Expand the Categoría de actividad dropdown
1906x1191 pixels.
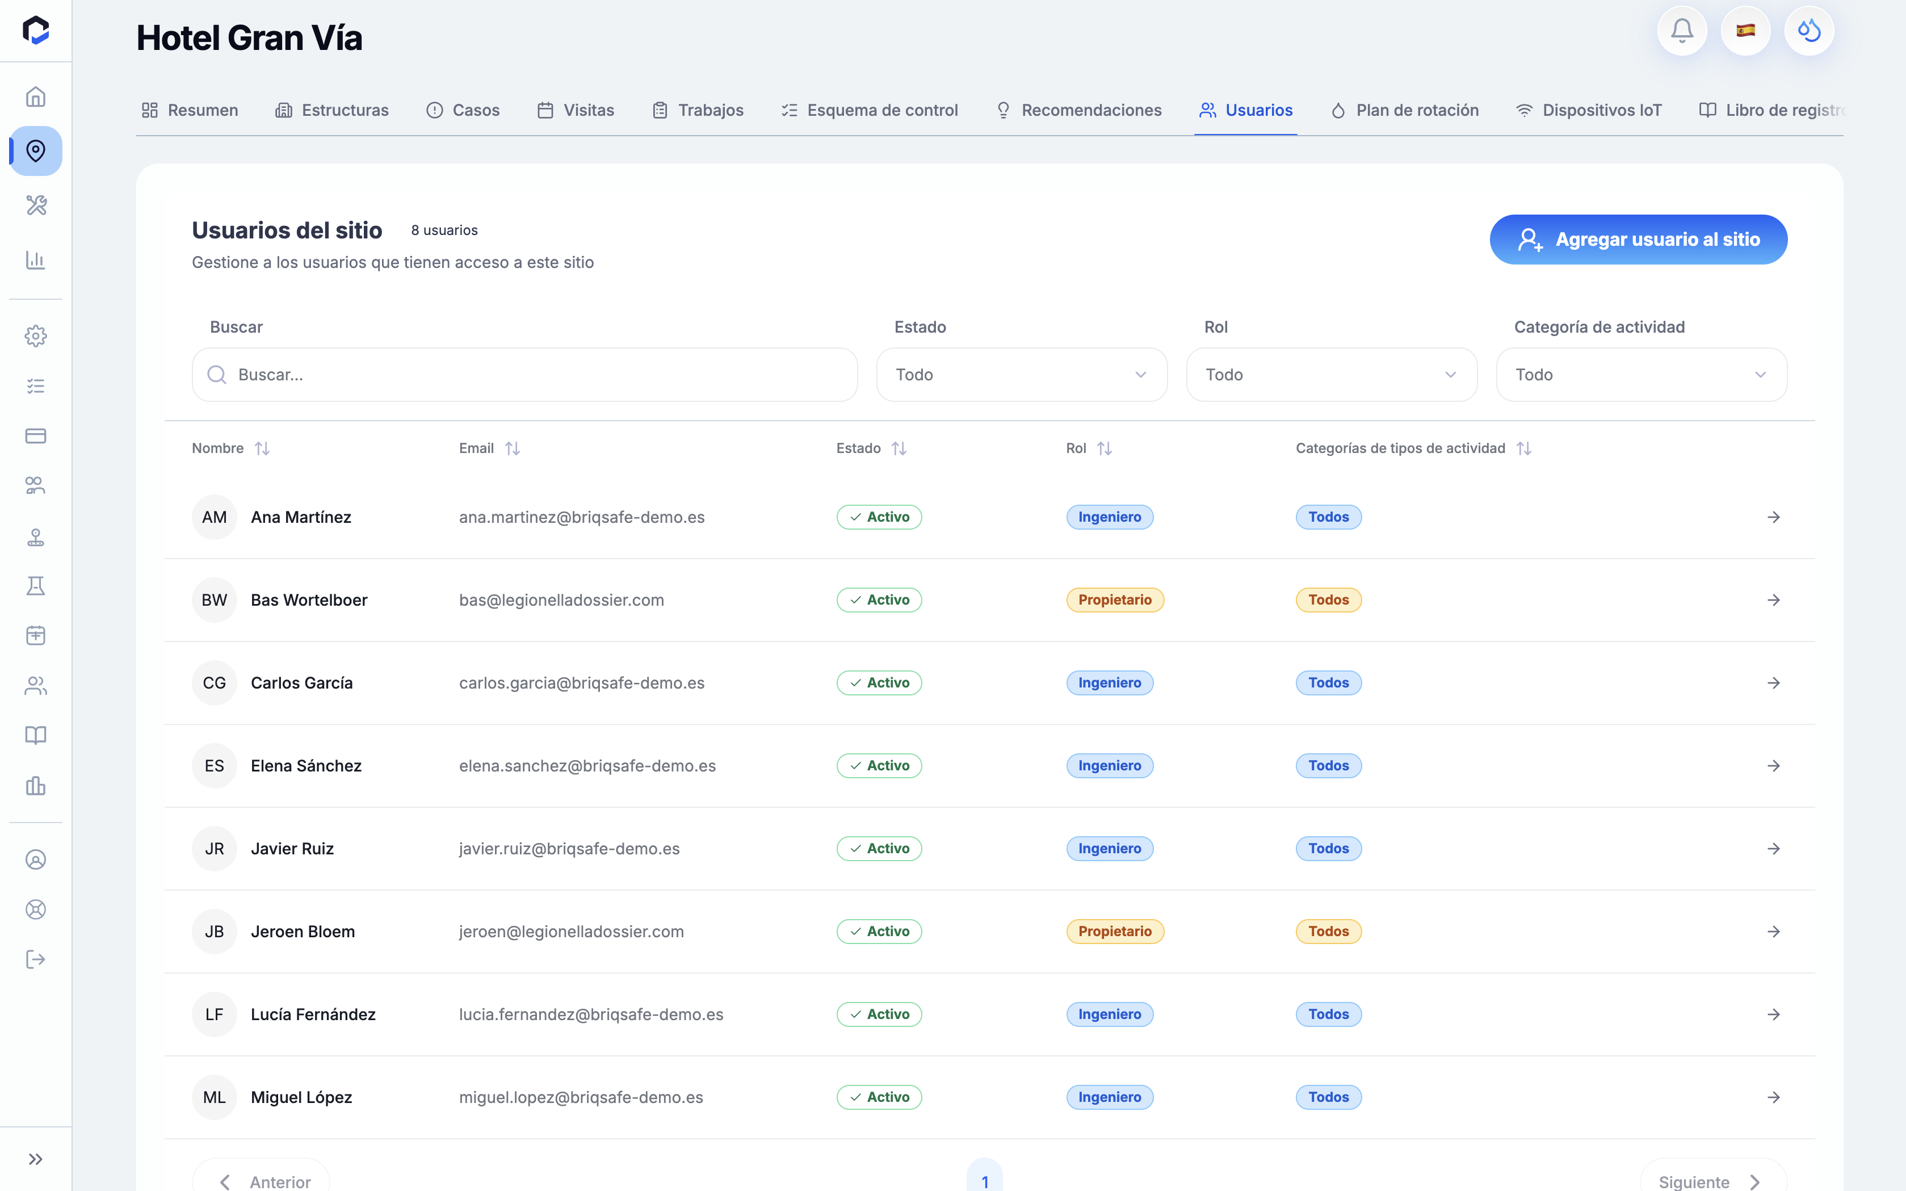click(1641, 375)
